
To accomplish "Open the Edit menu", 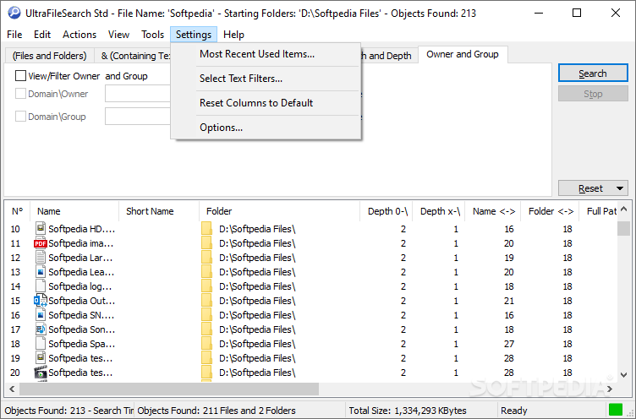I will click(42, 35).
